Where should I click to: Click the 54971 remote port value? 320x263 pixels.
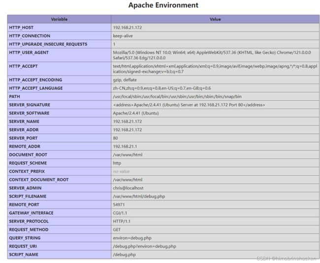coord(119,205)
